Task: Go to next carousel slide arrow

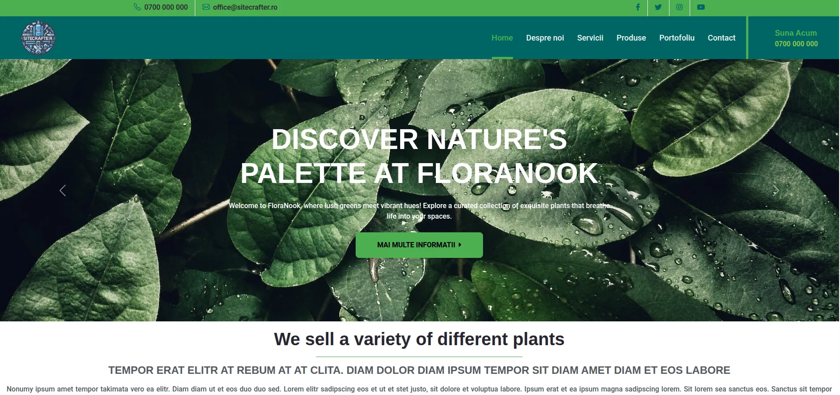Action: (x=776, y=190)
